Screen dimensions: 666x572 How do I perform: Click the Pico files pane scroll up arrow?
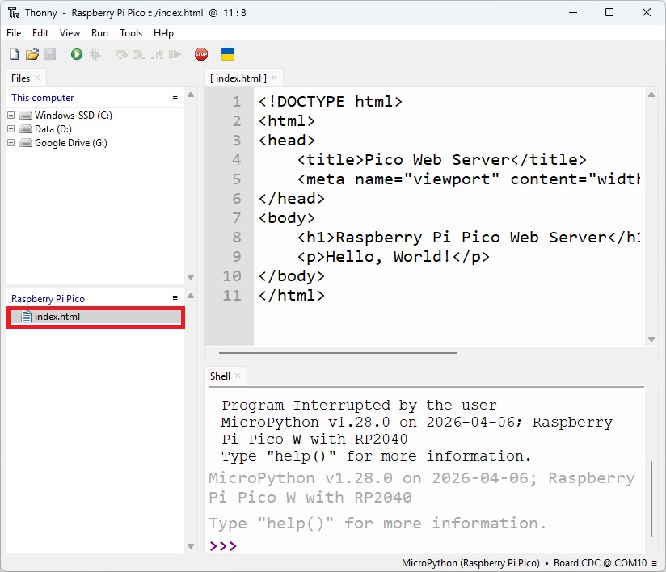click(x=191, y=296)
